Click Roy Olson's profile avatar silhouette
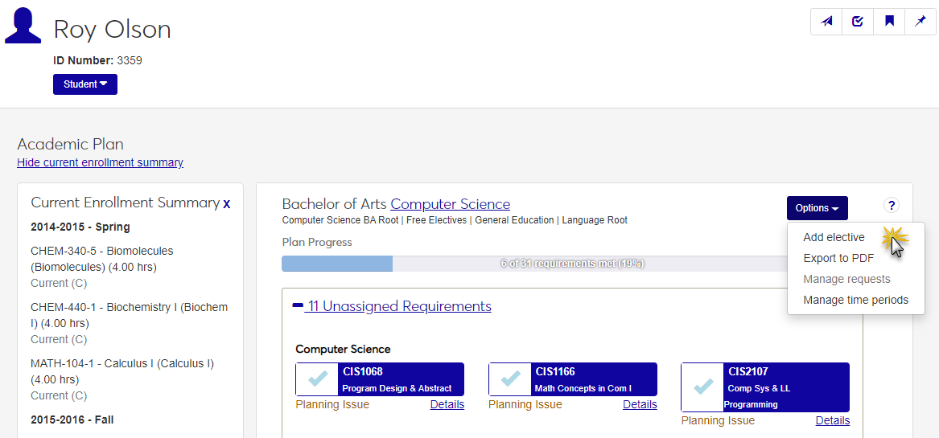Viewport: 939px width, 438px height. (x=23, y=26)
